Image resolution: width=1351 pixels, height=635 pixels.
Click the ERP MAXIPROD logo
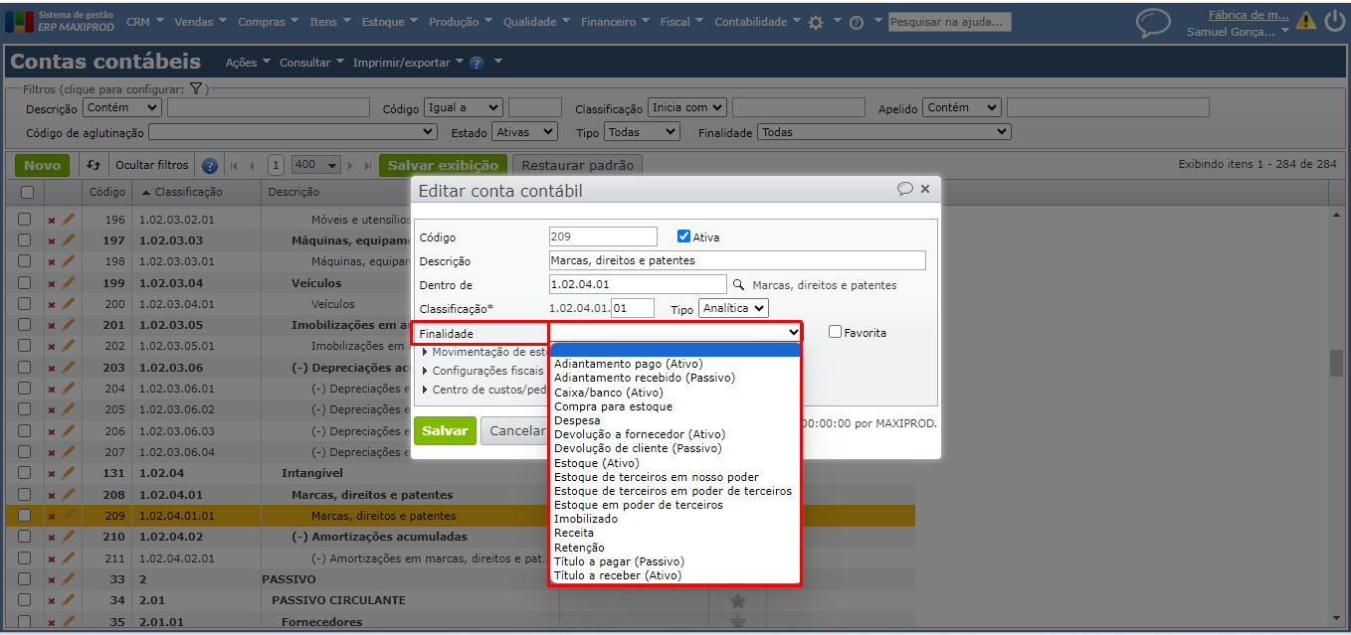click(62, 21)
